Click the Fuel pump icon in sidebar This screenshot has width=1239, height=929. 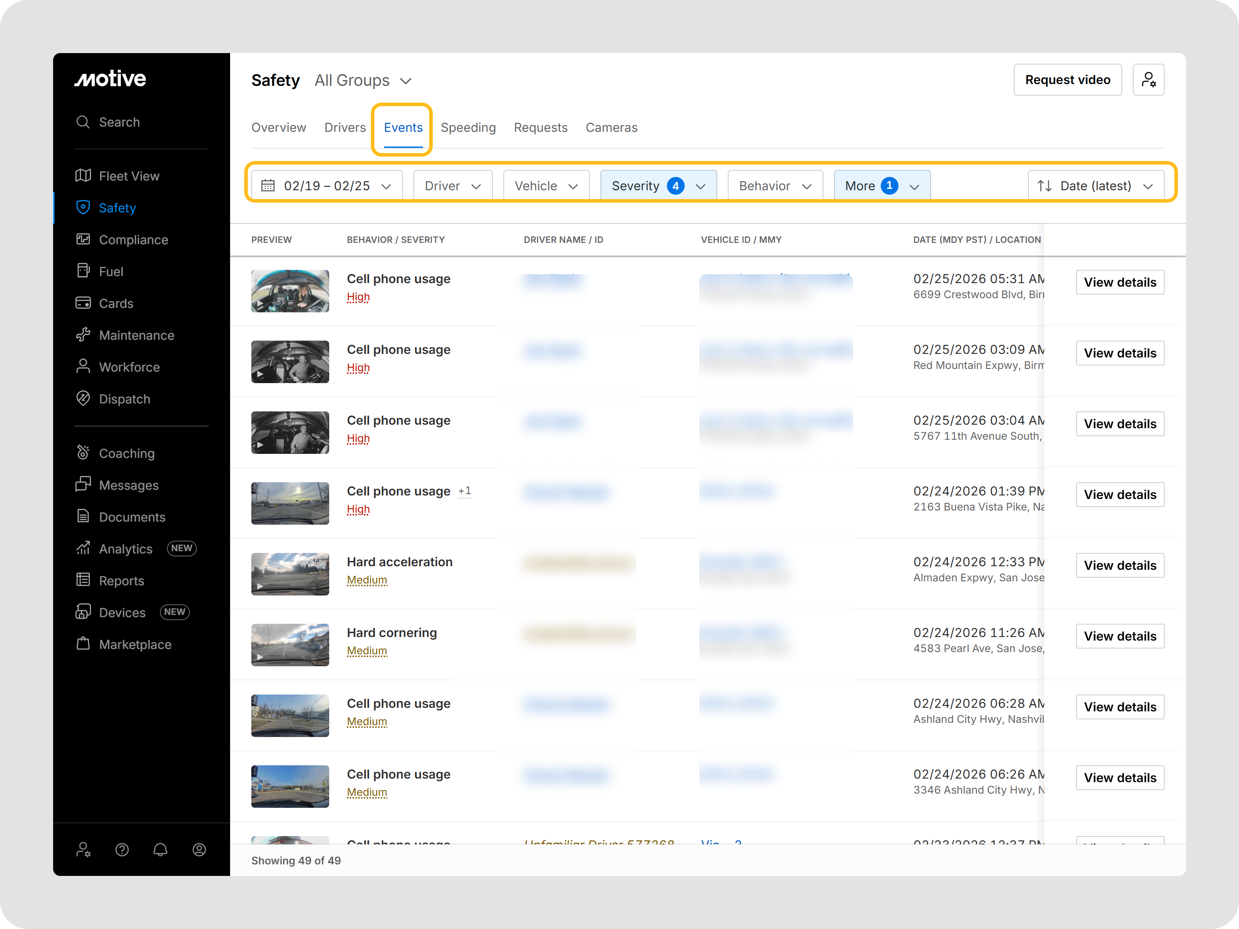(x=83, y=271)
